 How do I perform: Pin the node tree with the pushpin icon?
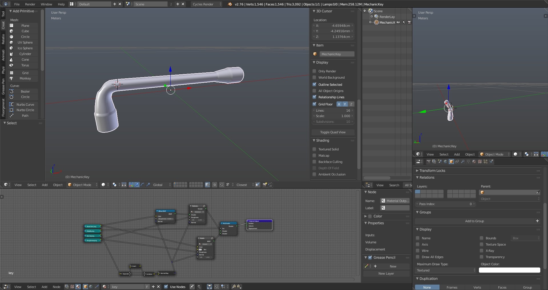[192, 287]
